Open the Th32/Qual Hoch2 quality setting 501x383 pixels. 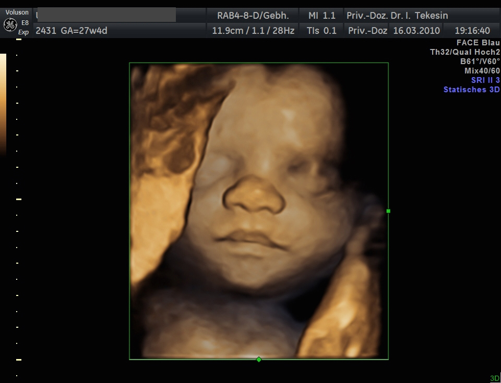[x=464, y=52]
